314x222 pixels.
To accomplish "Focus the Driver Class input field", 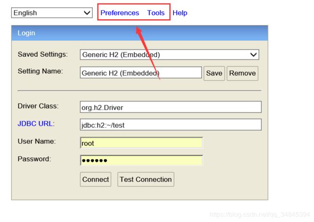I will (171, 107).
